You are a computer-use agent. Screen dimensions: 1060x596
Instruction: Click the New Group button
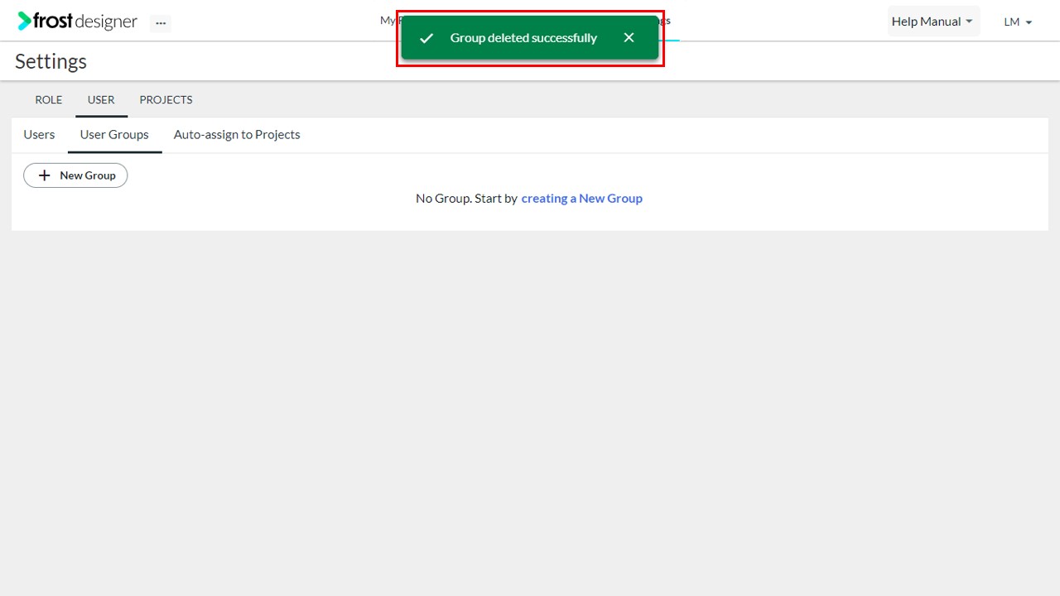75,175
